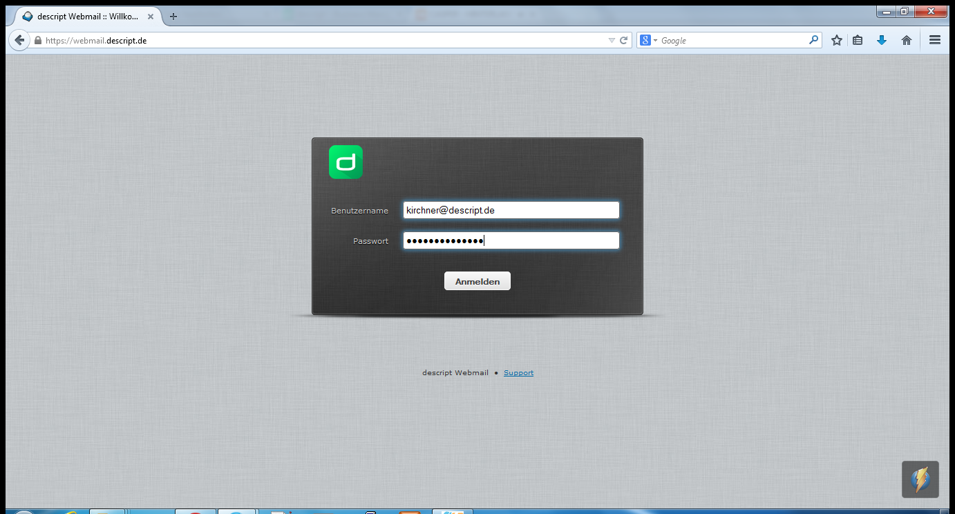Reload the page with refresh icon
Viewport: 955px width, 514px height.
(624, 41)
